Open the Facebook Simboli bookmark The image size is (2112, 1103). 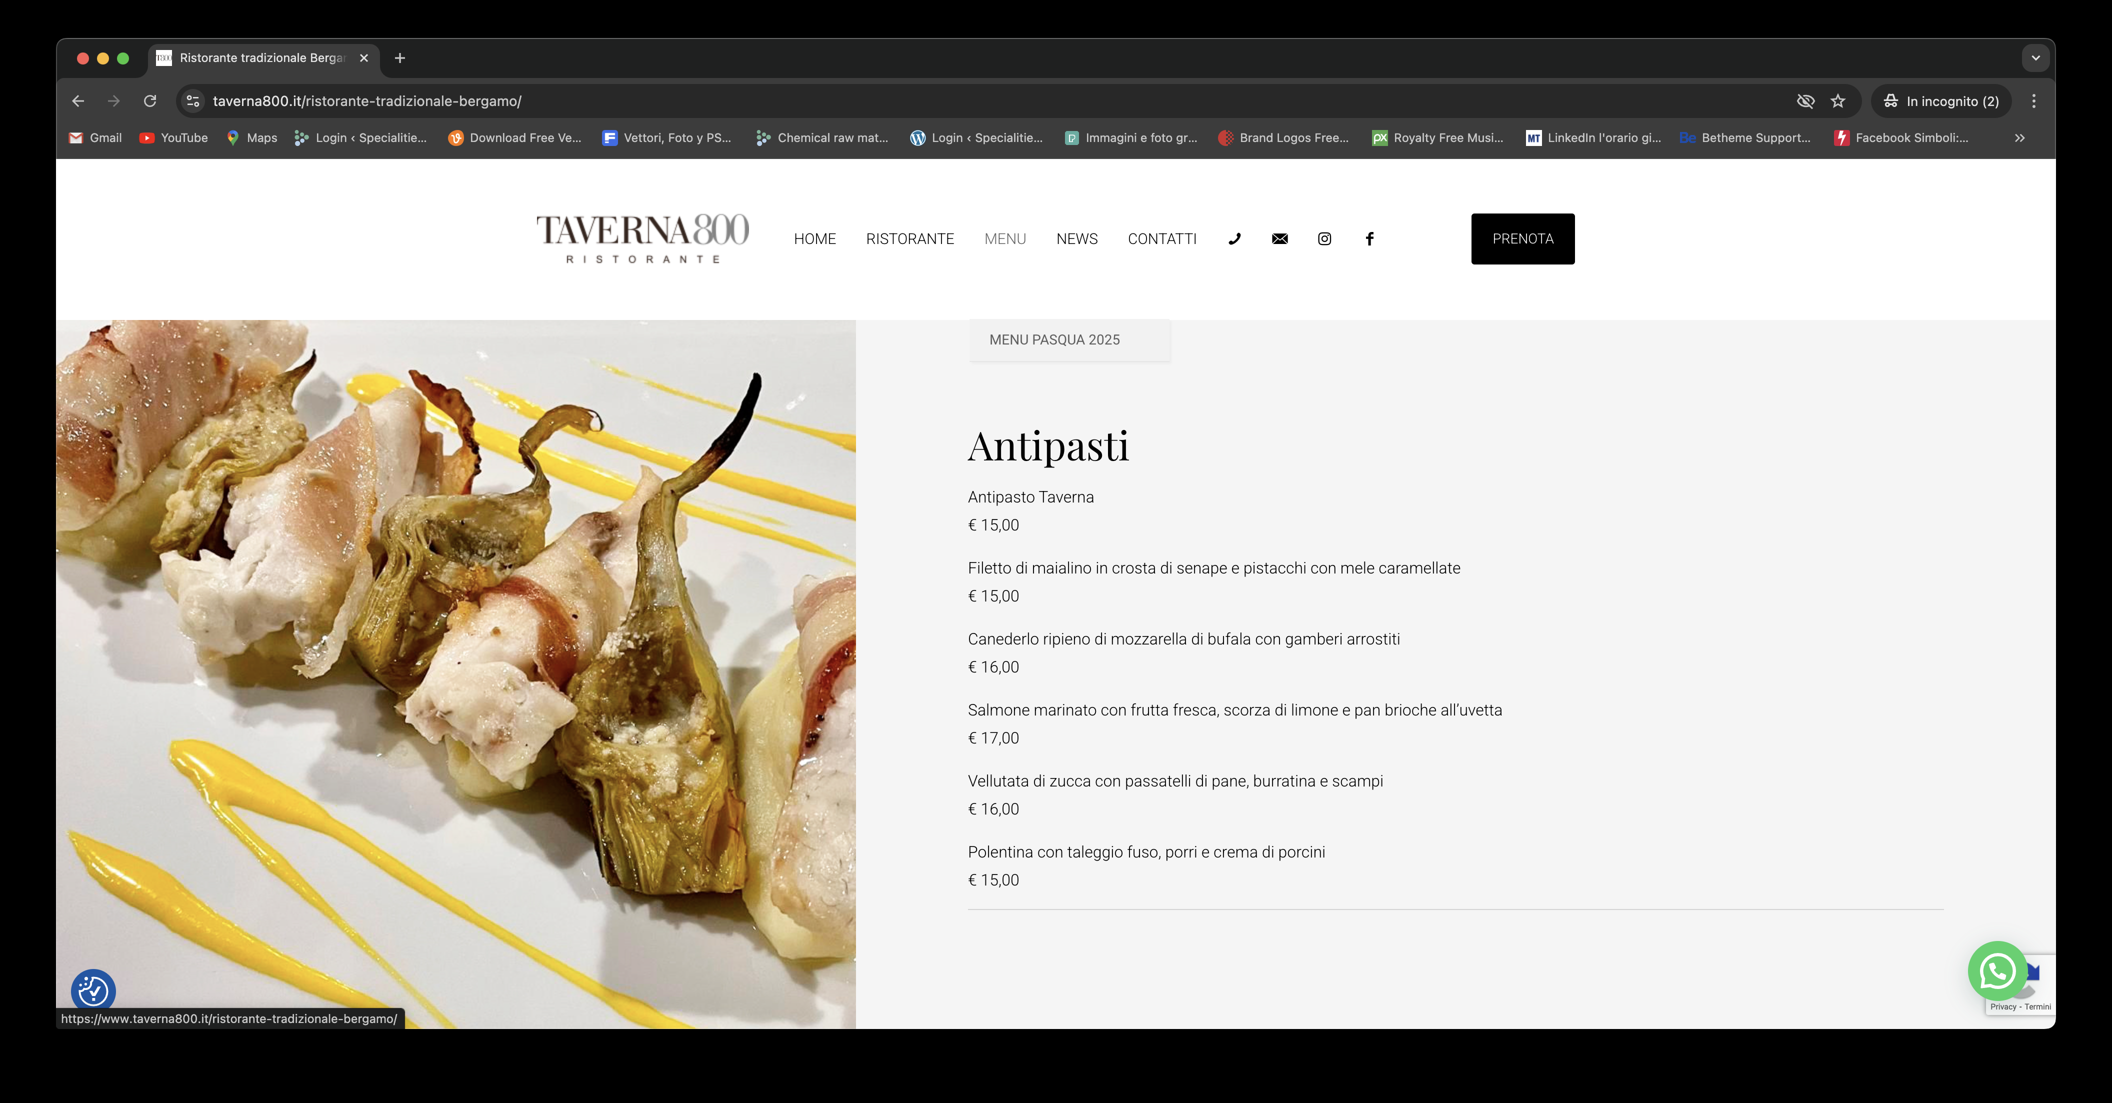click(x=1901, y=138)
